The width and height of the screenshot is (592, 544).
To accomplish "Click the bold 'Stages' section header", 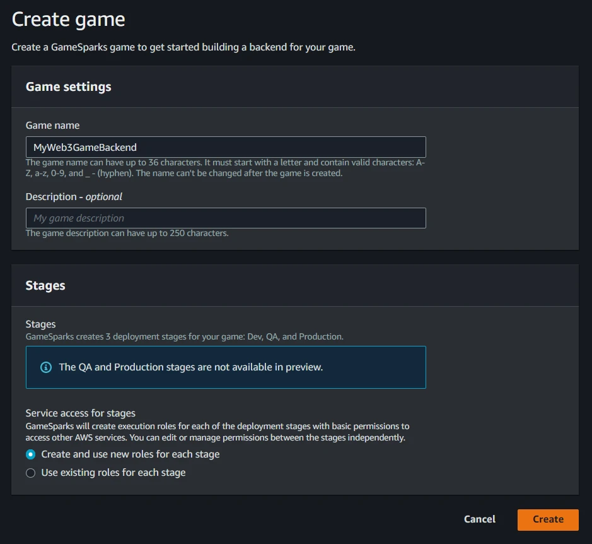I will point(45,285).
